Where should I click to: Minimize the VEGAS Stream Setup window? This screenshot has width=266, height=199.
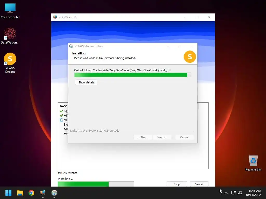[168, 46]
